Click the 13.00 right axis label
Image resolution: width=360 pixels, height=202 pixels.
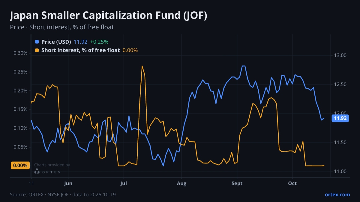340,55
